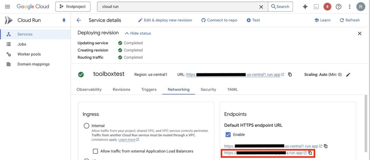Click the Gemini AI sparkle icon
The width and height of the screenshot is (370, 160).
tap(305, 7)
